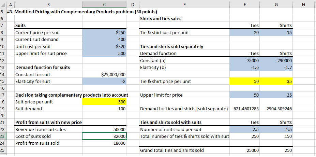Select column C header
Viewport: 316px width, 157px height.
coord(104,5)
